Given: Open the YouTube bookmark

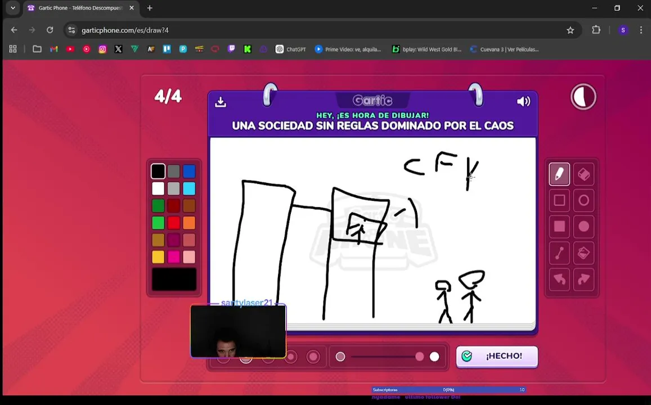Looking at the screenshot, I should point(70,49).
